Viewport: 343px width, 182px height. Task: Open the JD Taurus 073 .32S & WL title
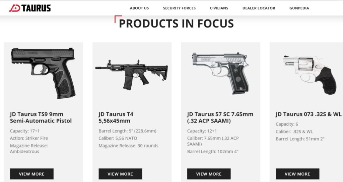coord(308,114)
